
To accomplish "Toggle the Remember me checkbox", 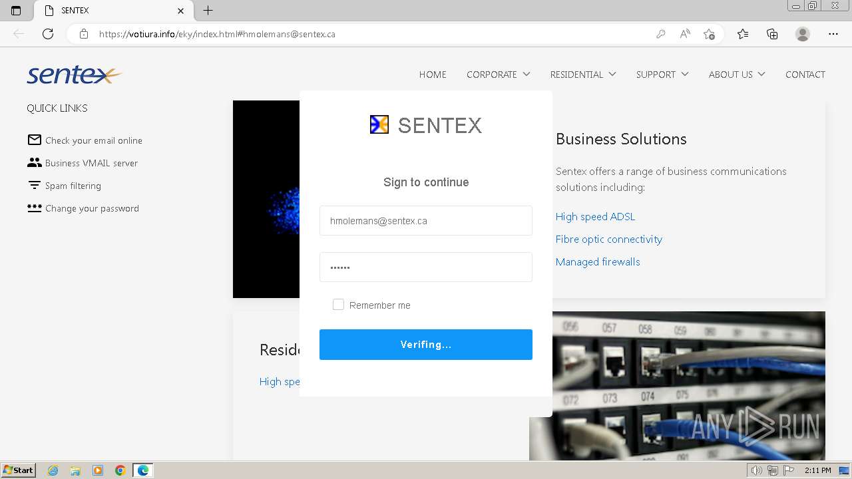I will point(338,305).
